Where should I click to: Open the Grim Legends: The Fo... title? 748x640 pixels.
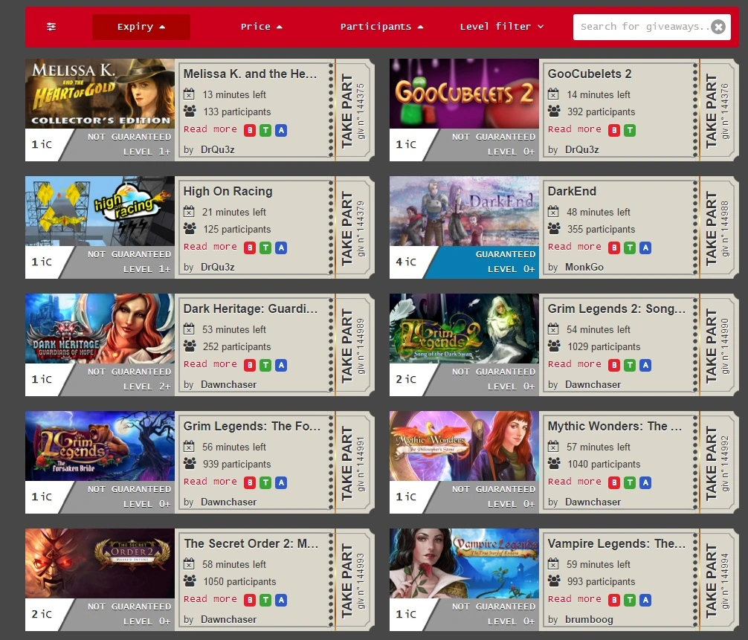click(x=252, y=426)
